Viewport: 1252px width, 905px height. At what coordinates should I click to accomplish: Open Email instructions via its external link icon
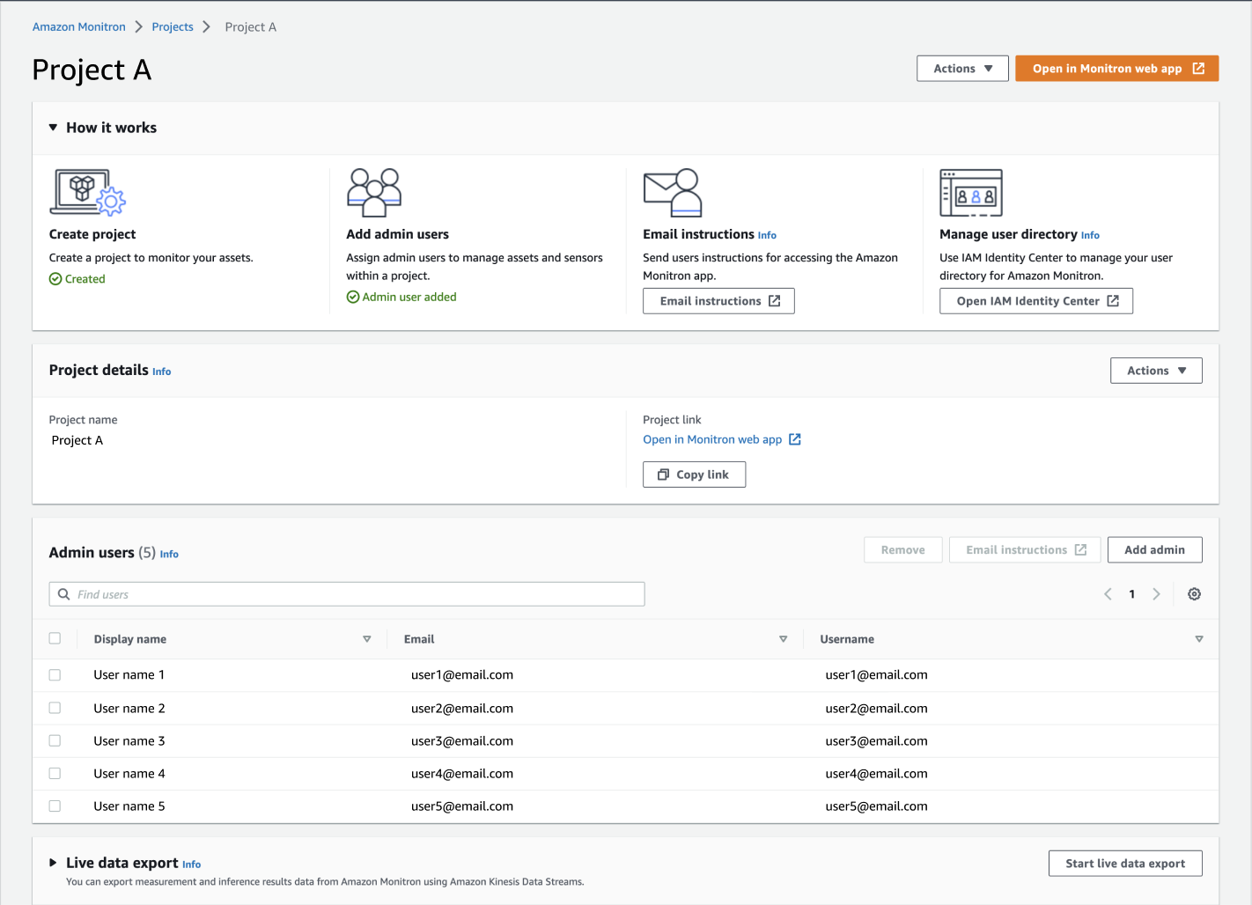[x=775, y=300]
